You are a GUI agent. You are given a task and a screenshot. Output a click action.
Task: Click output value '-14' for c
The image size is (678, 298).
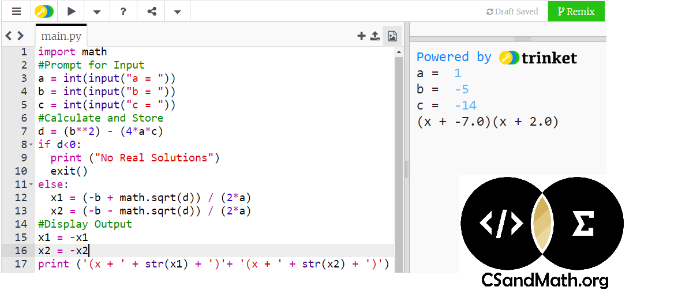(x=466, y=106)
